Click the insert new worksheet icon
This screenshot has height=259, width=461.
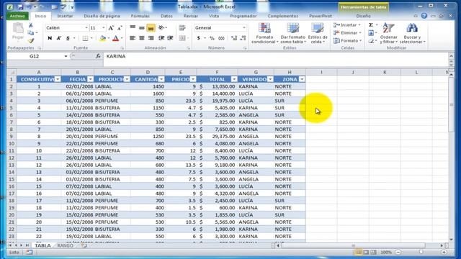(x=84, y=245)
